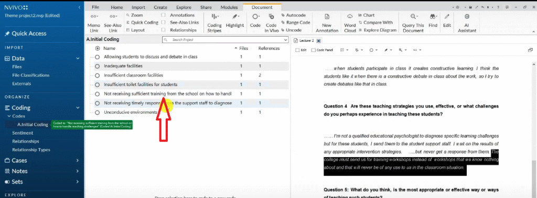Create a New Annotation

327,23
